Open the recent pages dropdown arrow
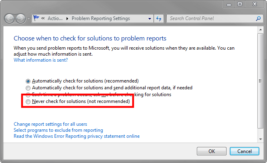 click(x=28, y=19)
